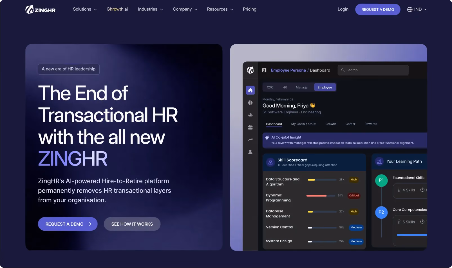Click the hero REQUEST A DEMO arrow button
The width and height of the screenshot is (452, 268).
click(68, 224)
